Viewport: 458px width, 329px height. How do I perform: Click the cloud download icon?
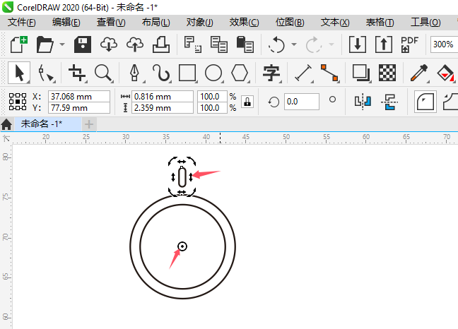click(x=109, y=44)
